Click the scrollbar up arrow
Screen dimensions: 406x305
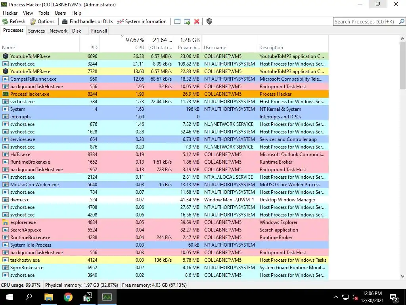(402, 39)
